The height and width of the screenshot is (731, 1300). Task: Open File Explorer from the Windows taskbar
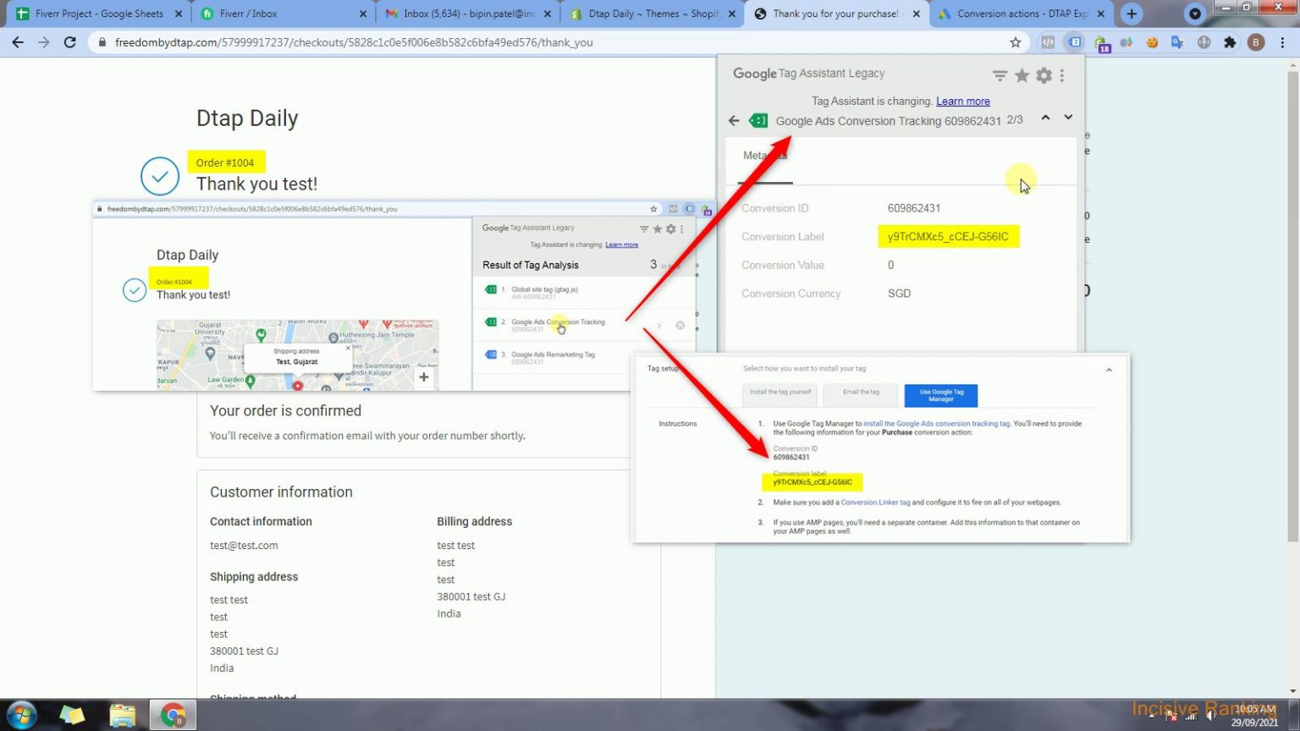pyautogui.click(x=123, y=715)
